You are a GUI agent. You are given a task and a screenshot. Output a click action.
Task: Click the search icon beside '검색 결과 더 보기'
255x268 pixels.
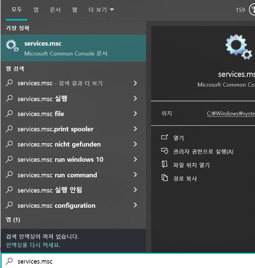[9, 83]
